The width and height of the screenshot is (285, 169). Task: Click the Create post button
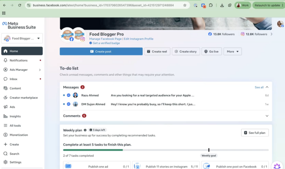pos(101,52)
